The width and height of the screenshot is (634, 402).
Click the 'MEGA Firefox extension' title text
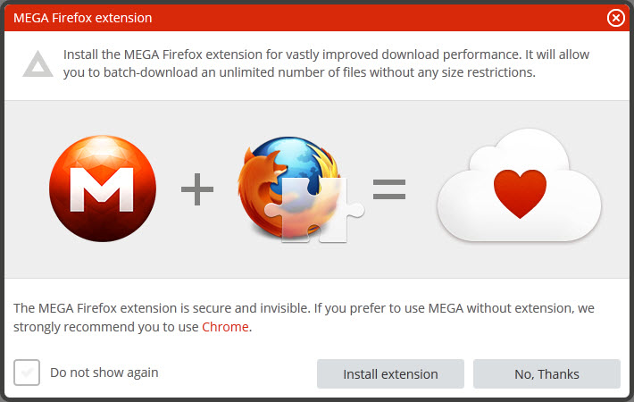[82, 18]
